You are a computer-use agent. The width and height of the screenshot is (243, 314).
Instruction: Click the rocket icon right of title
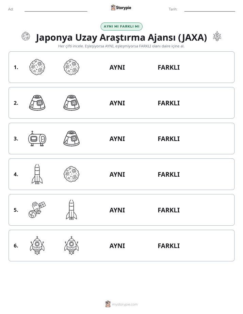pos(217,36)
